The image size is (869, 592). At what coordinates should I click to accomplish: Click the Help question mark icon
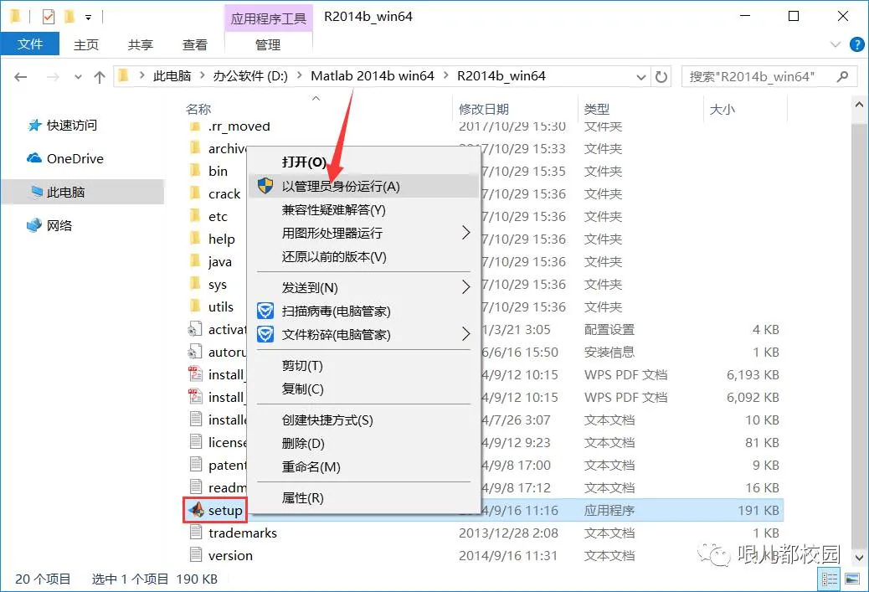tap(856, 44)
